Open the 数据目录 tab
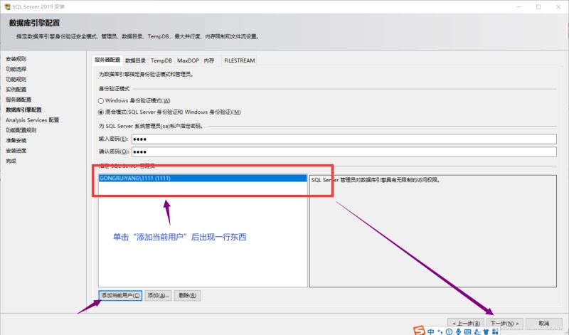The height and width of the screenshot is (335, 569). (x=135, y=60)
